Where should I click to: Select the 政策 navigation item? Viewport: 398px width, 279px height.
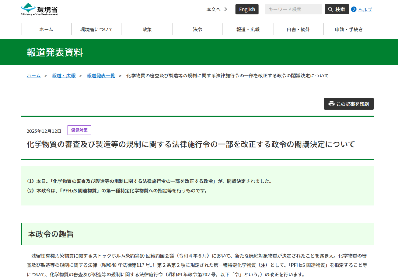(x=147, y=30)
